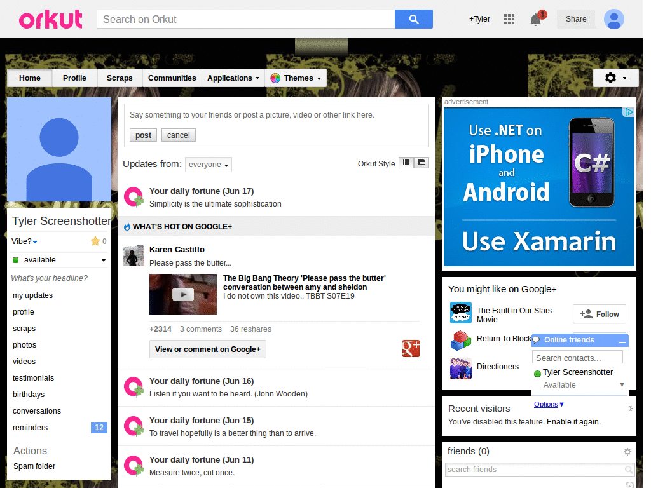Click the blue search magnifier button
Image resolution: width=651 pixels, height=488 pixels.
point(413,19)
